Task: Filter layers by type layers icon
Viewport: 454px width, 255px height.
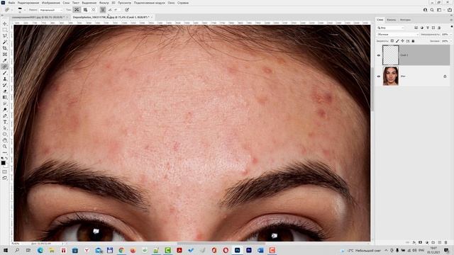Action: pyautogui.click(x=428, y=28)
